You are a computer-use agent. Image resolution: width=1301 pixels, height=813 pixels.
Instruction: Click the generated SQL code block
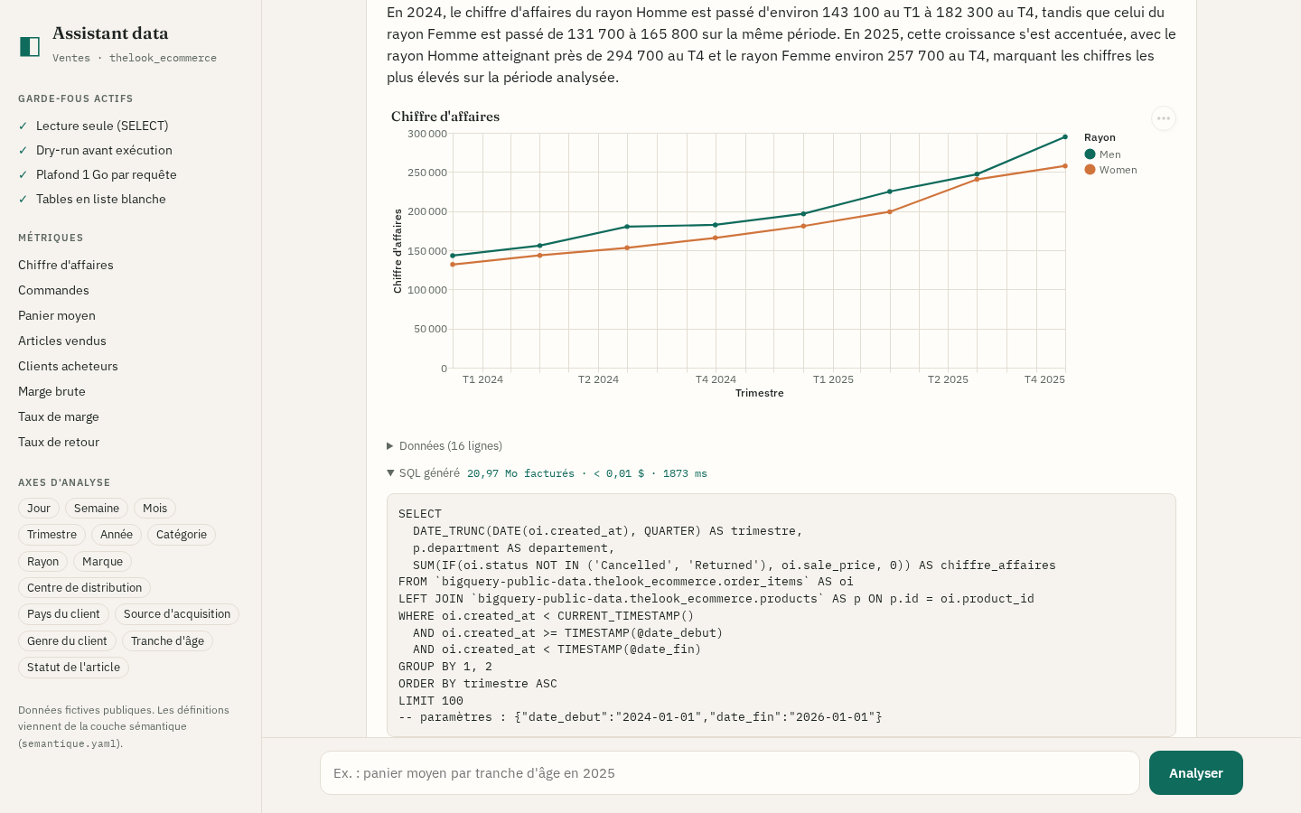[782, 615]
